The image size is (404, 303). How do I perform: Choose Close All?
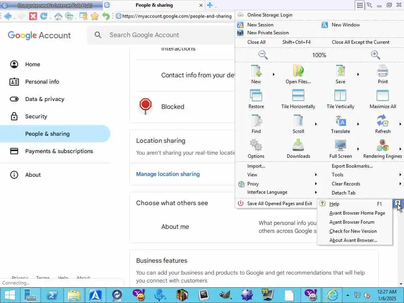(256, 42)
